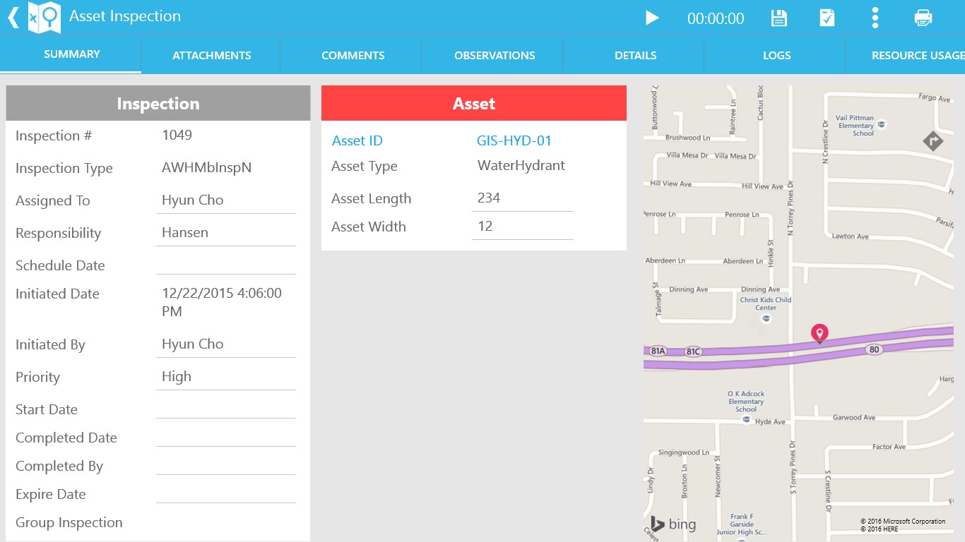
Task: Open the three-dot overflow menu
Action: tap(875, 19)
